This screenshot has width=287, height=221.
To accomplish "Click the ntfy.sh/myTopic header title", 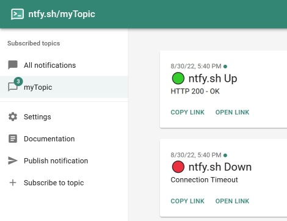I will [62, 14].
